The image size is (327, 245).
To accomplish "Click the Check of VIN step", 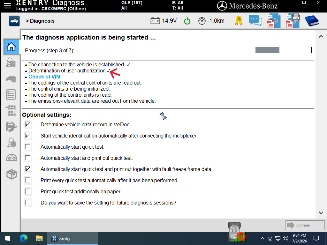I will coord(44,77).
